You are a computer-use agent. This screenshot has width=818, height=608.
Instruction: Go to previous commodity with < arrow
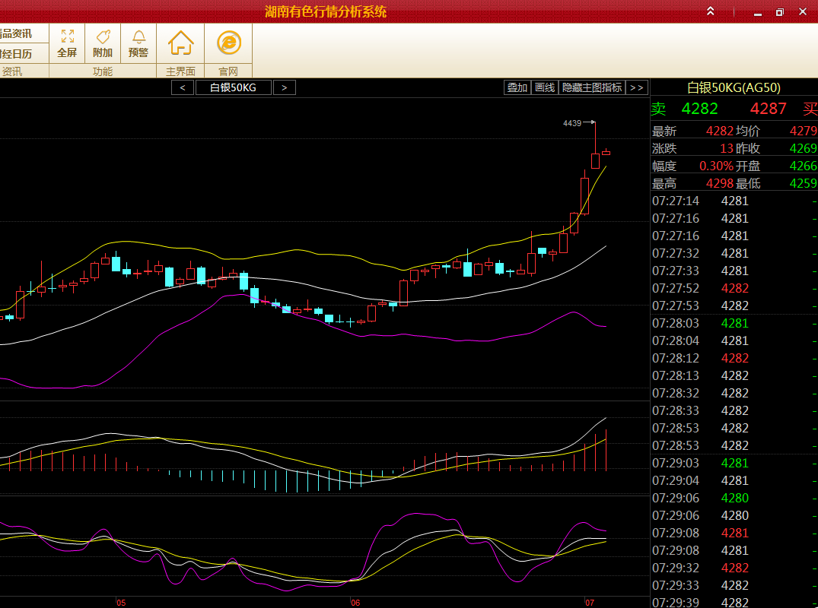(183, 87)
